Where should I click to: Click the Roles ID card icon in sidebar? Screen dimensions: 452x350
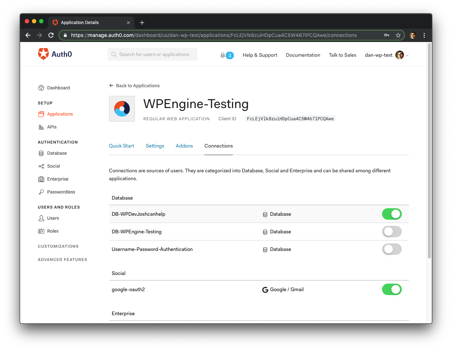41,231
